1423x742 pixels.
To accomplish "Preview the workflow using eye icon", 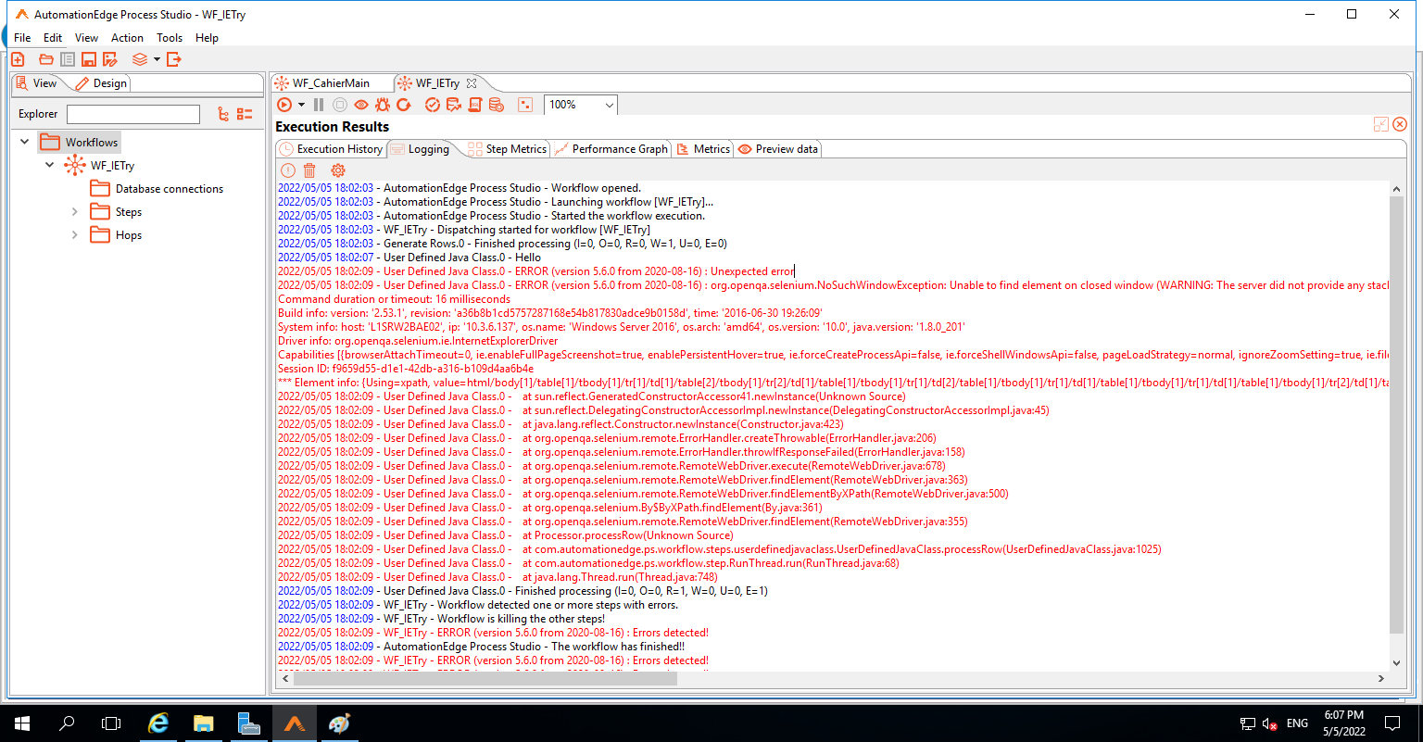I will [361, 105].
